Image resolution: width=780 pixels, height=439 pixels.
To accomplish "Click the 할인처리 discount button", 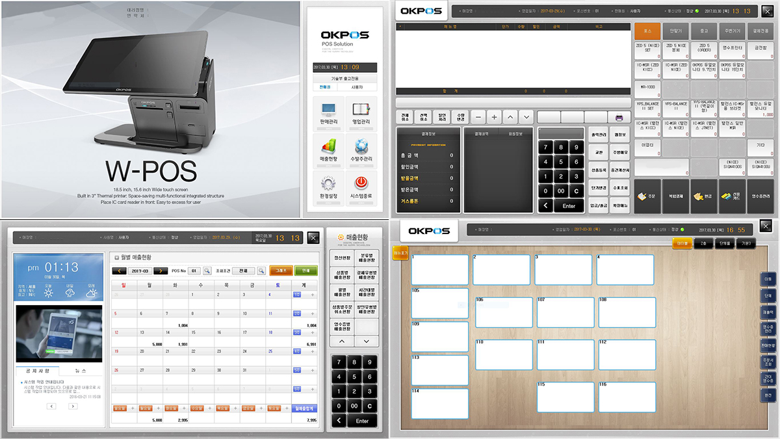I will click(441, 117).
